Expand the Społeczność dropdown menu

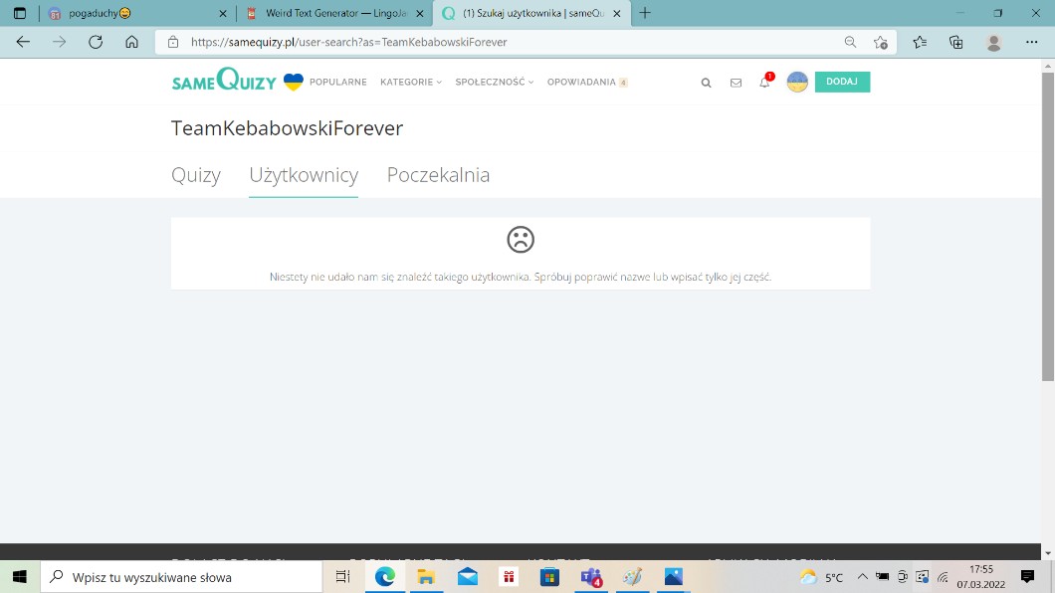(x=494, y=83)
